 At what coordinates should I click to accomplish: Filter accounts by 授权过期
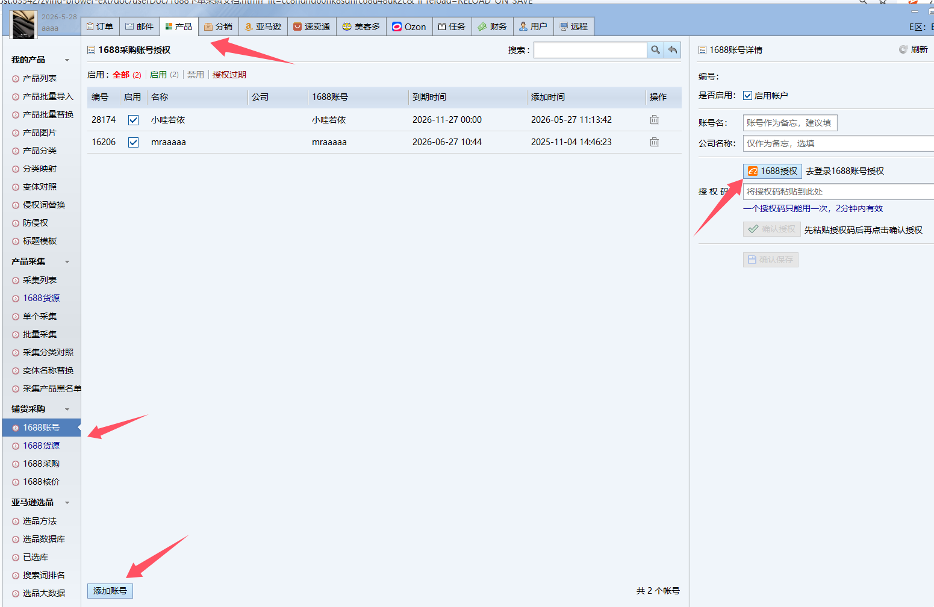click(x=229, y=75)
